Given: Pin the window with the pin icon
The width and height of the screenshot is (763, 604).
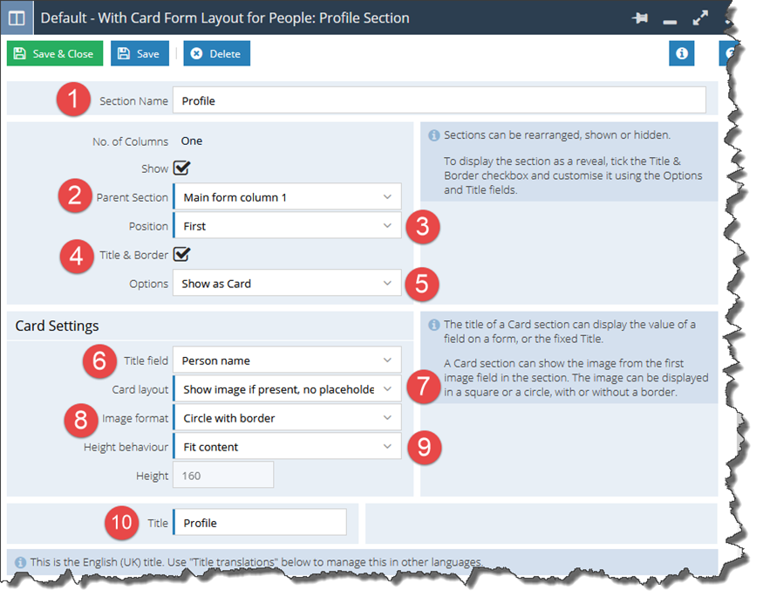Looking at the screenshot, I should (640, 18).
